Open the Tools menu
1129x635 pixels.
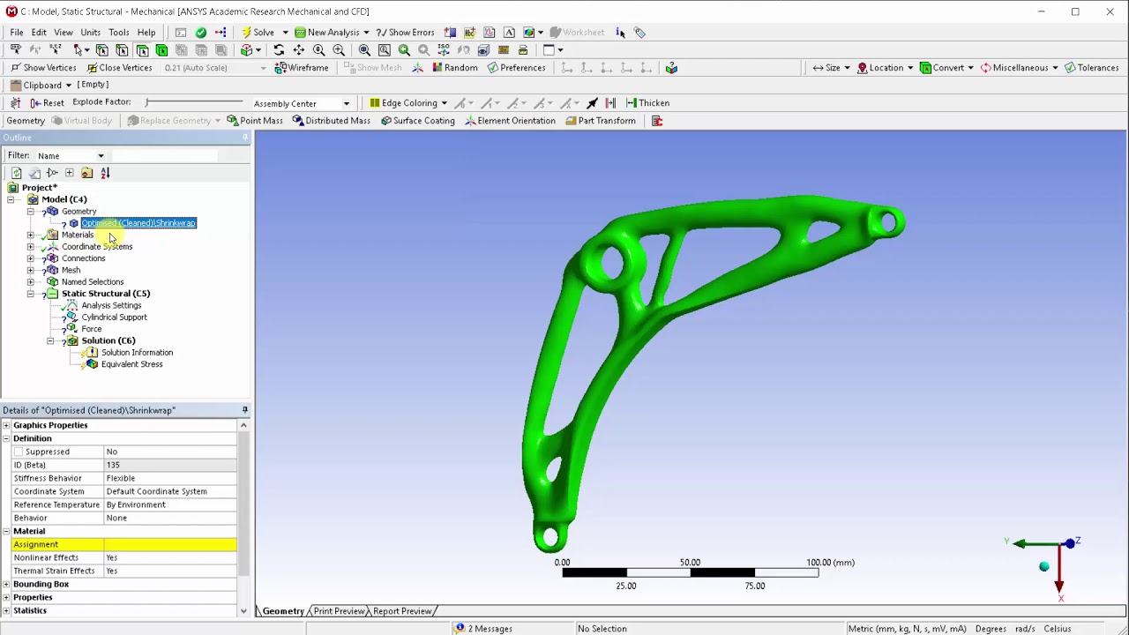(118, 33)
